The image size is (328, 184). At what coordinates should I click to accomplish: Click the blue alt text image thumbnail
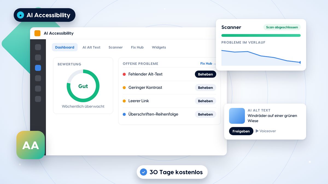(237, 116)
